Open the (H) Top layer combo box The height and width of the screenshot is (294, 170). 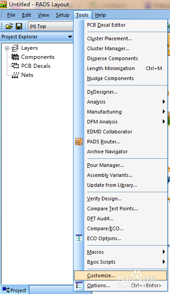tap(51, 26)
